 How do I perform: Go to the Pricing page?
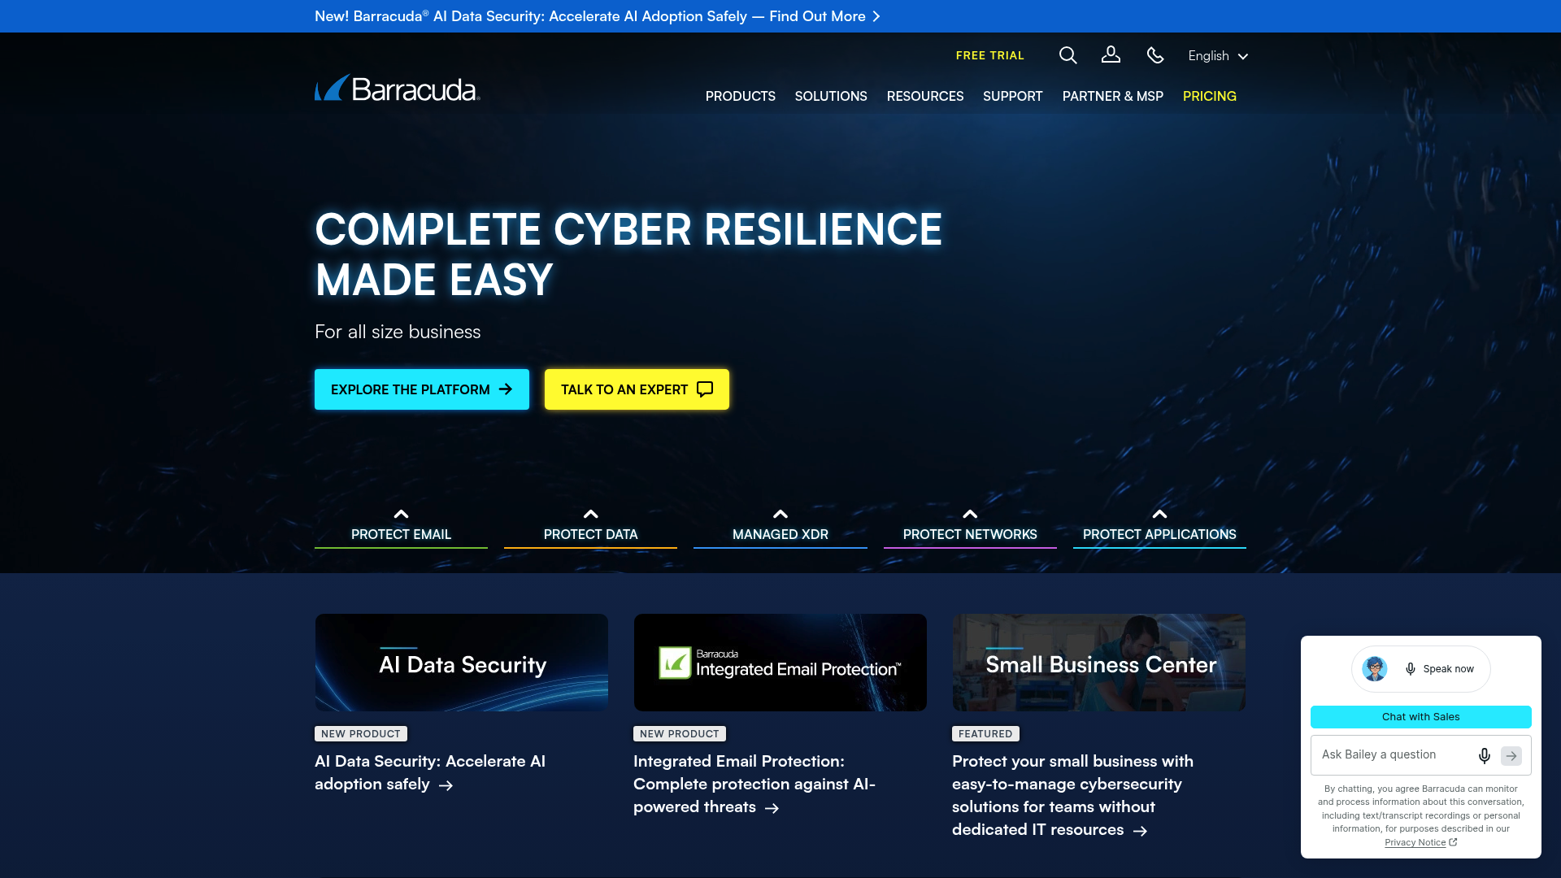point(1209,96)
